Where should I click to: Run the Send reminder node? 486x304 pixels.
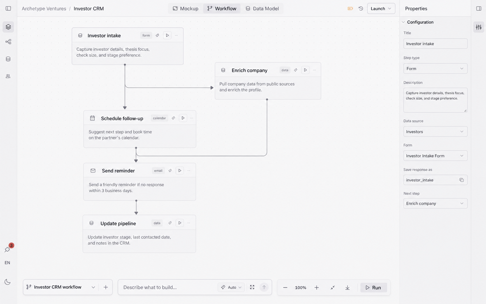(x=180, y=170)
